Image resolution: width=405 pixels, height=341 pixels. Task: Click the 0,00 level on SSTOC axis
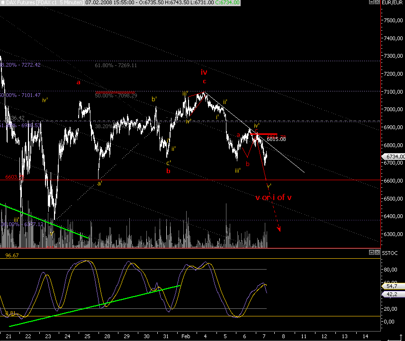[x=389, y=322]
